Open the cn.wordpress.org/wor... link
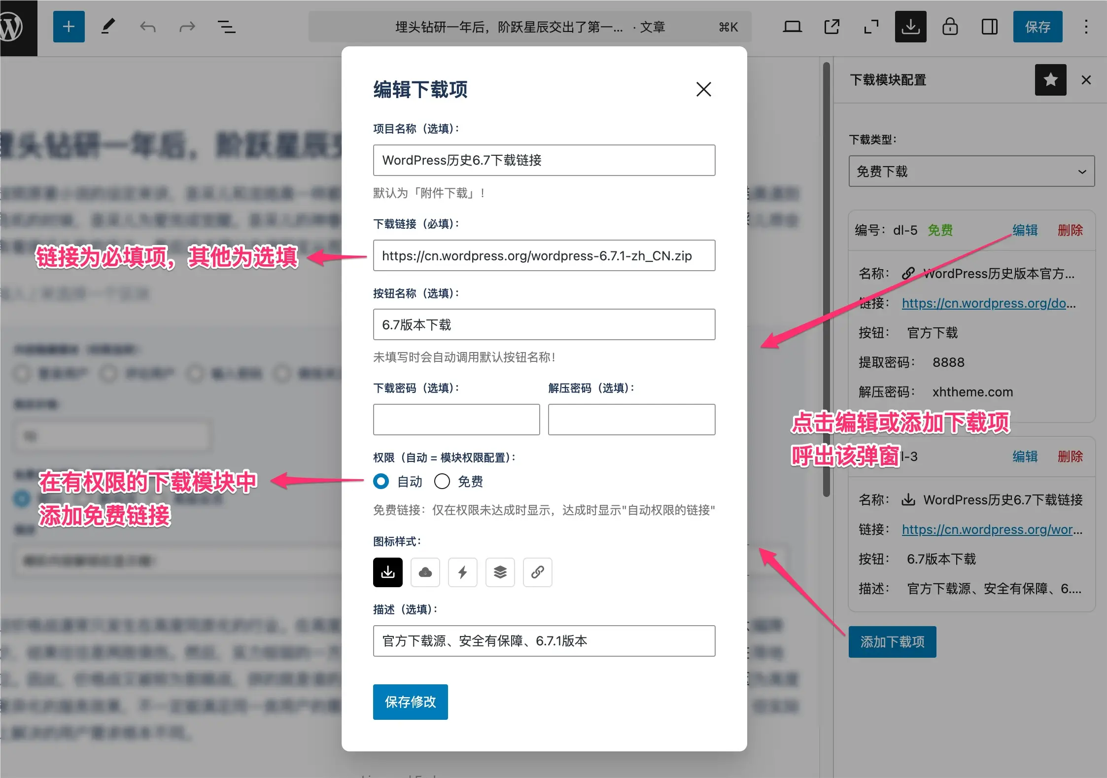 (992, 530)
